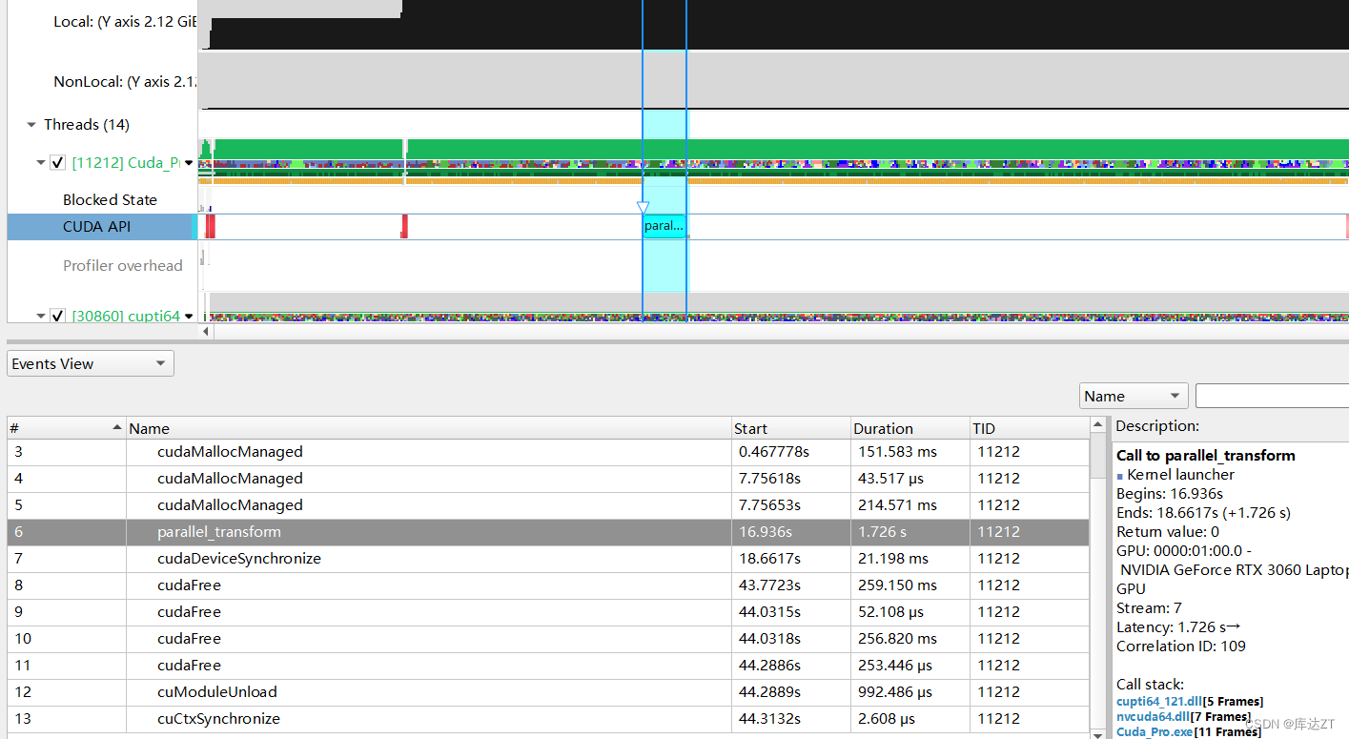The image size is (1349, 739).
Task: Select the cuModuleUnload event row
Action: 548,692
